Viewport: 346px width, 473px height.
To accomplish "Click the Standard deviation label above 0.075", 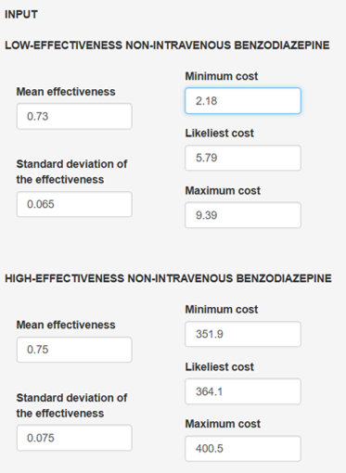I will coord(71,405).
